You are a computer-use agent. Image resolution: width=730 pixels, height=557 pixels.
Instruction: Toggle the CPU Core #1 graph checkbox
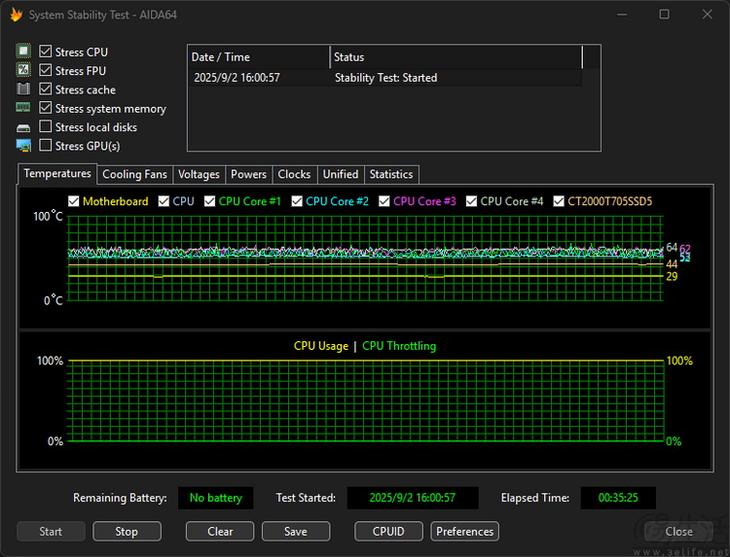[209, 201]
